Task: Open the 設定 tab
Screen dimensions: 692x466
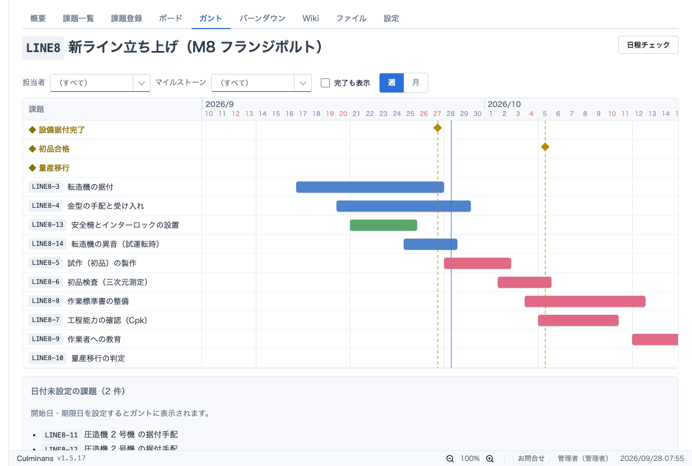Action: [391, 18]
